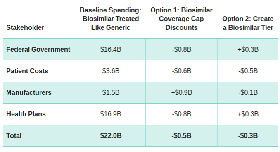Select the -$0.5B Patient Costs Option 2 cell
Image resolution: width=280 pixels, height=152 pixels.
point(248,71)
